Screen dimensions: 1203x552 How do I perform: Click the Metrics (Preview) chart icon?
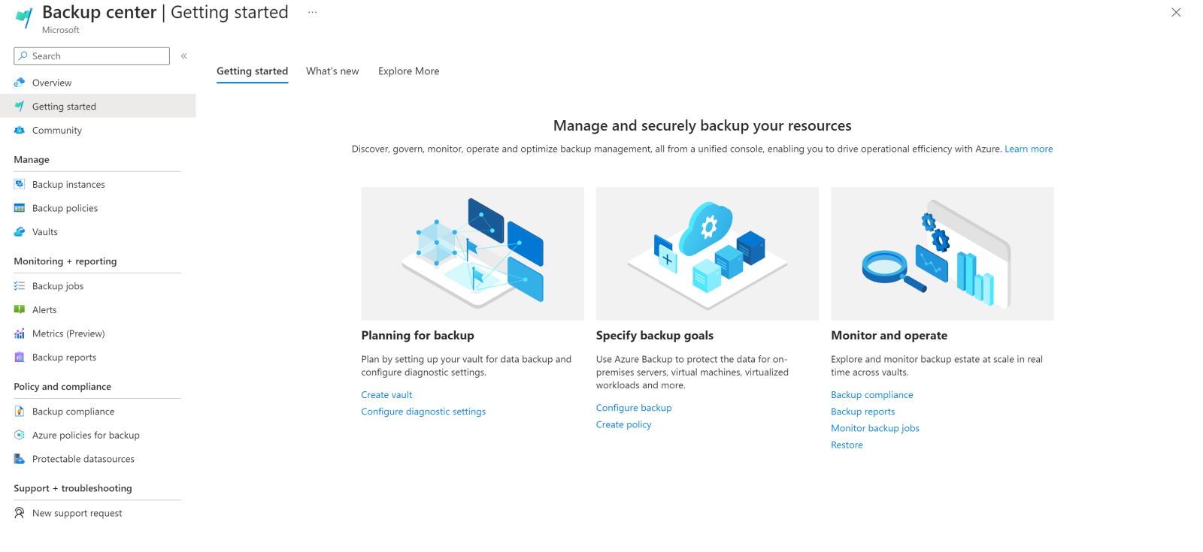(20, 333)
